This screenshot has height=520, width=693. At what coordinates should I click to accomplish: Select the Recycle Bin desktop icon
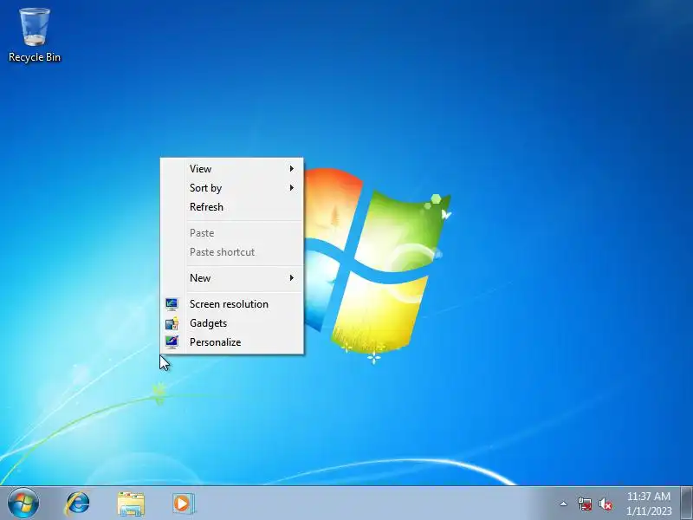click(35, 36)
